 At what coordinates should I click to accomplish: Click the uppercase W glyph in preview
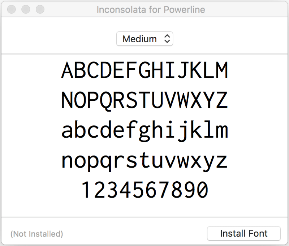tap(183, 100)
